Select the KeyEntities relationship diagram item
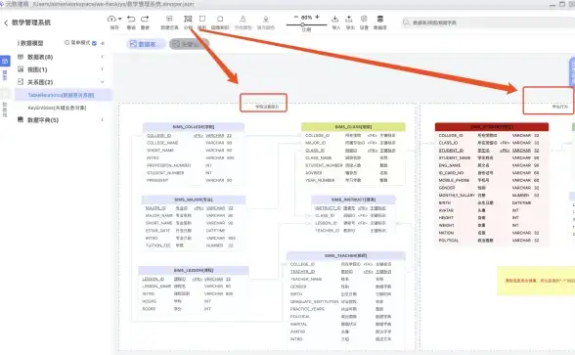 click(57, 108)
